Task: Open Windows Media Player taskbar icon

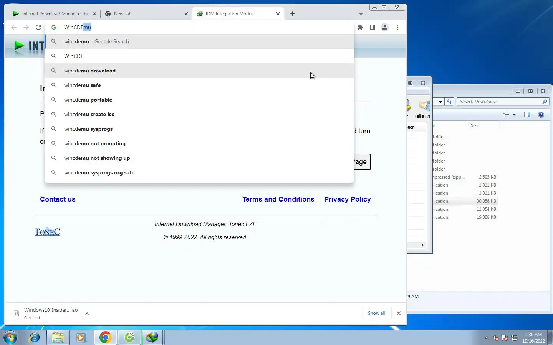Action: pyautogui.click(x=81, y=337)
